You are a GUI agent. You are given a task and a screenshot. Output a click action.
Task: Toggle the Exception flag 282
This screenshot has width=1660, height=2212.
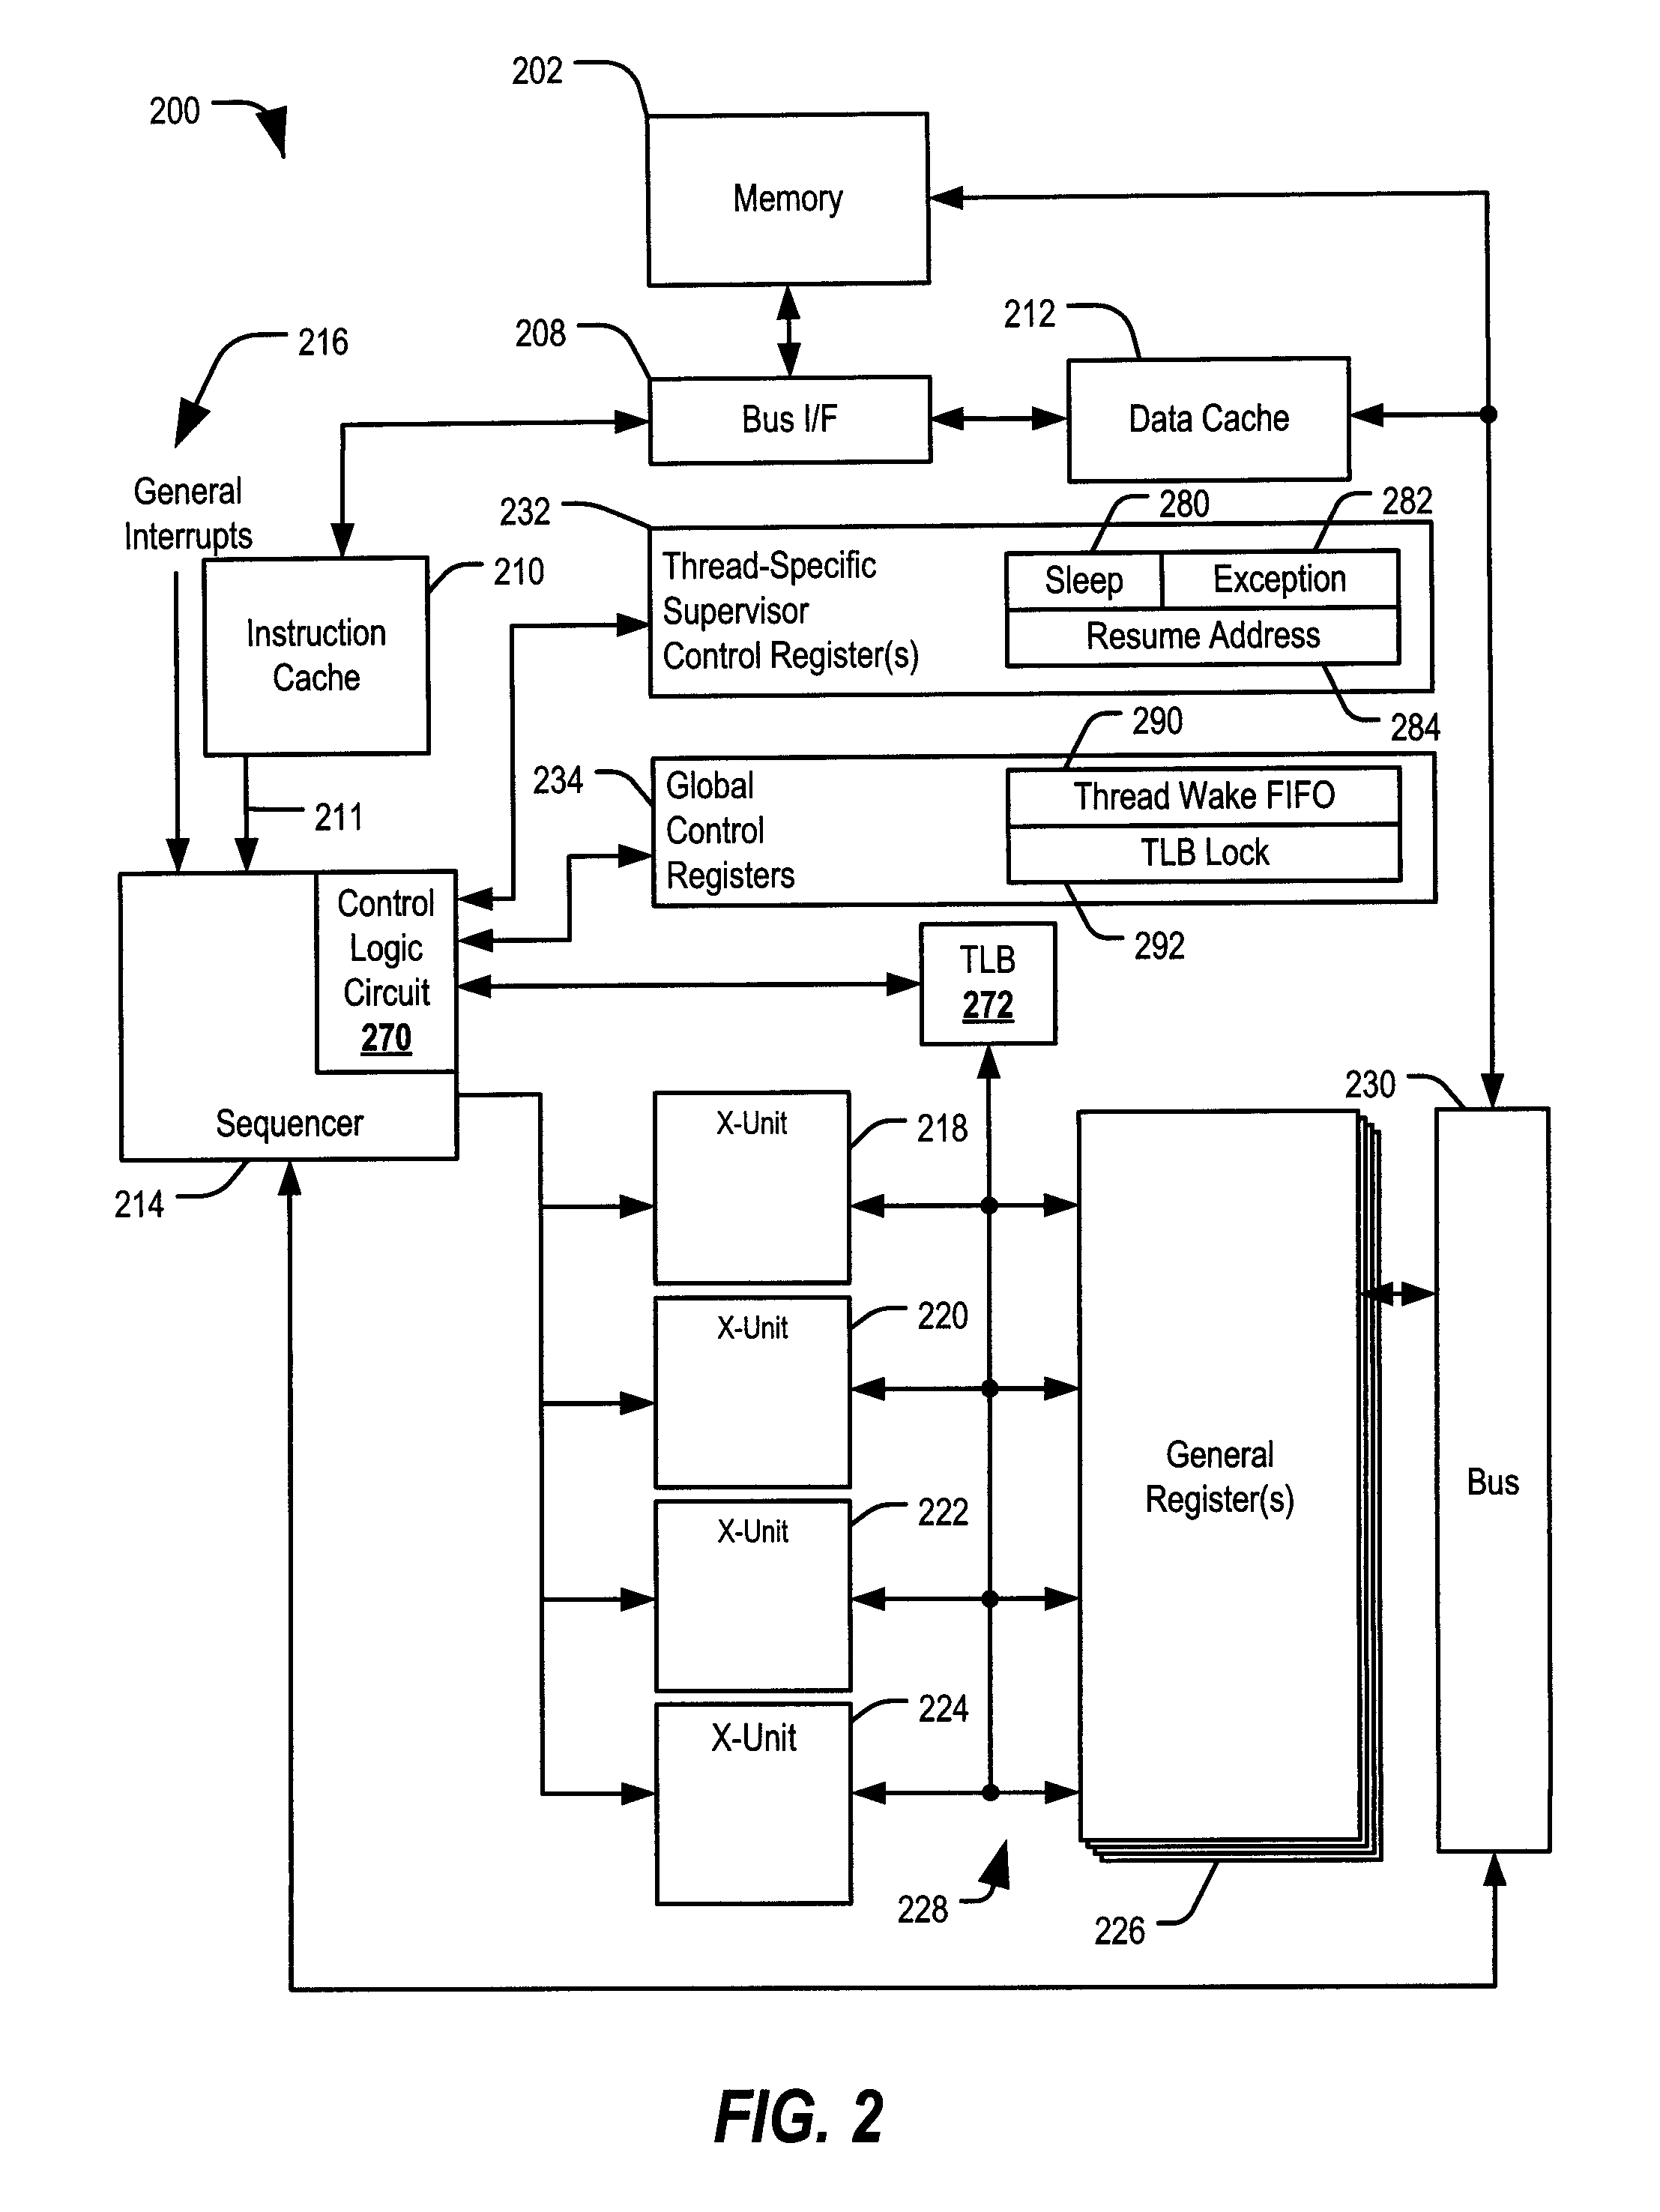pyautogui.click(x=1365, y=551)
